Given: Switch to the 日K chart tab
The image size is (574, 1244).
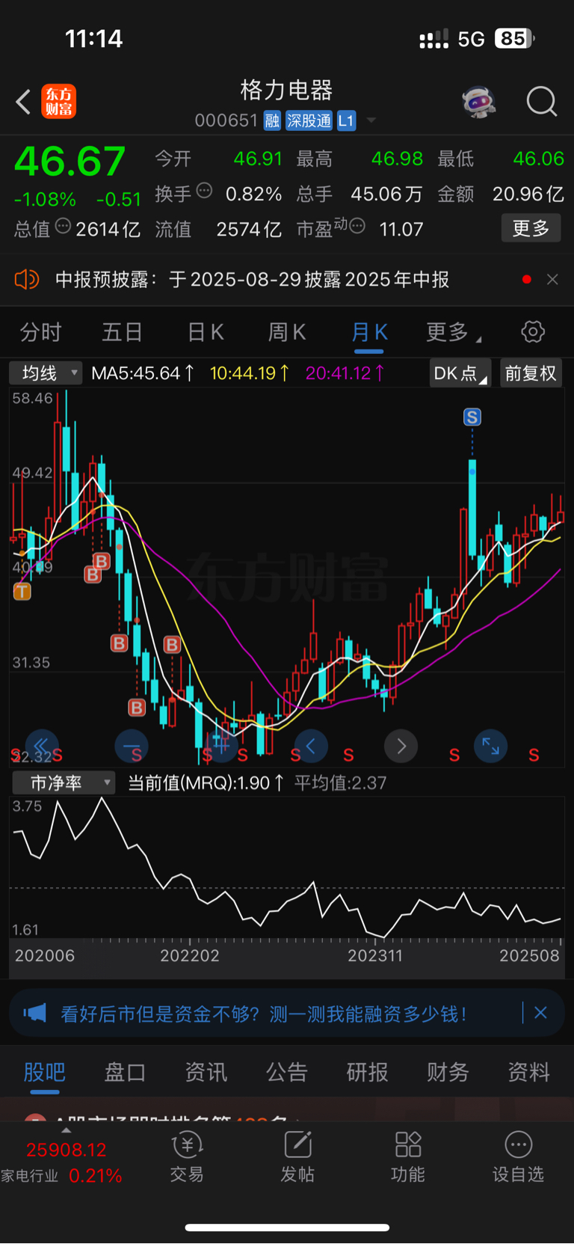Looking at the screenshot, I should 206,331.
